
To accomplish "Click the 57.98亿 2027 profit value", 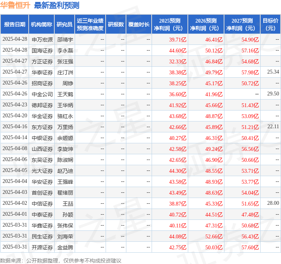I will [x=250, y=72].
